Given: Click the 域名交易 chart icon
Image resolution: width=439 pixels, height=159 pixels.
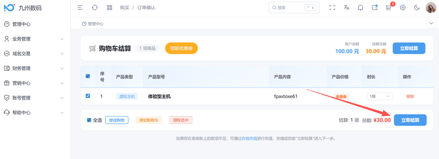Looking at the screenshot, I should click(7, 54).
